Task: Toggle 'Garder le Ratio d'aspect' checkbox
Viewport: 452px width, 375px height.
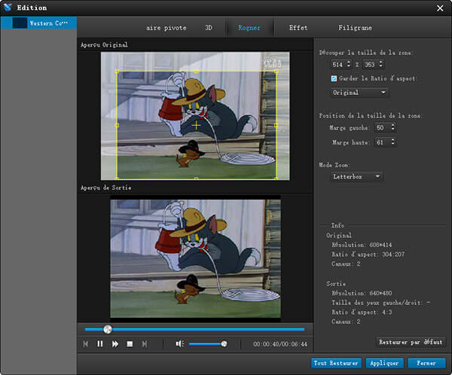Action: [334, 78]
